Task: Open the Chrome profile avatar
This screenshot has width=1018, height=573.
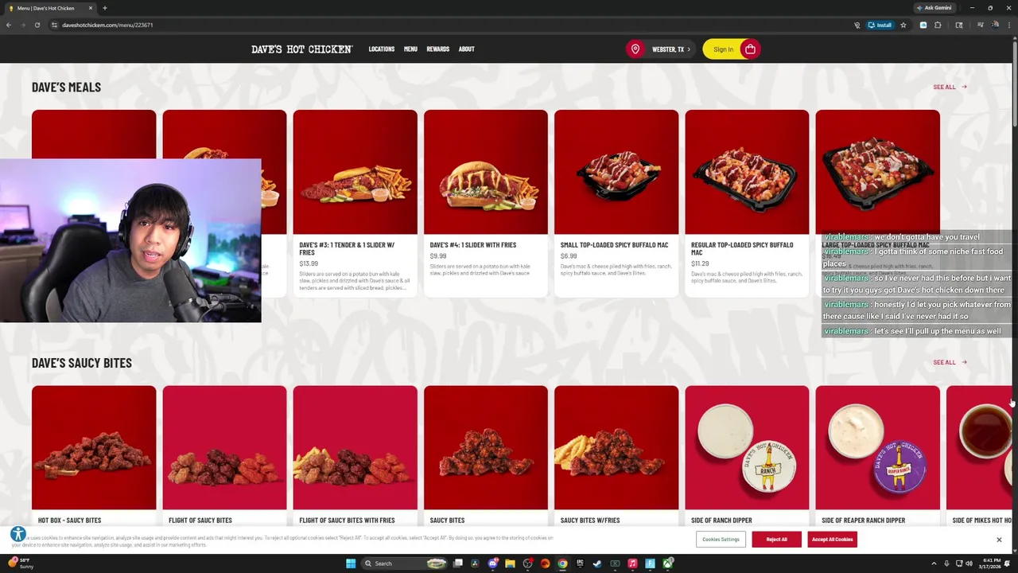Action: (995, 25)
